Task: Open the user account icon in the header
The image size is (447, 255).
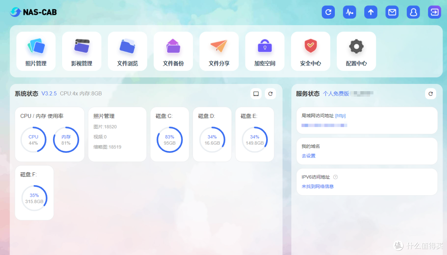Action: pos(413,12)
